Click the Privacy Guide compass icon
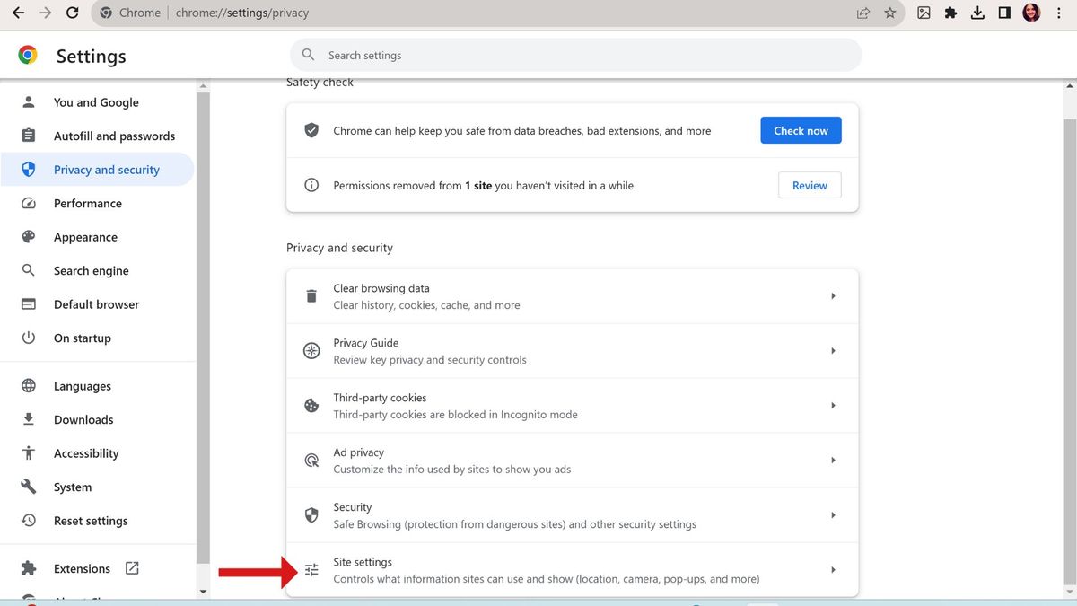This screenshot has height=606, width=1077. click(x=311, y=350)
